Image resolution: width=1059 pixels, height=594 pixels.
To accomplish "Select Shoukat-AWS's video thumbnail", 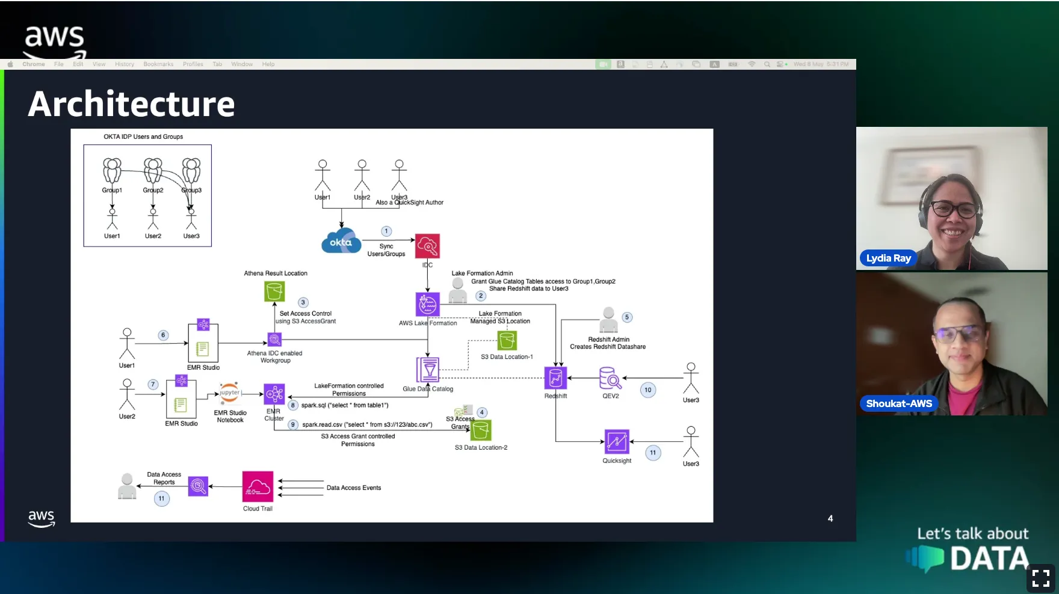I will click(952, 344).
